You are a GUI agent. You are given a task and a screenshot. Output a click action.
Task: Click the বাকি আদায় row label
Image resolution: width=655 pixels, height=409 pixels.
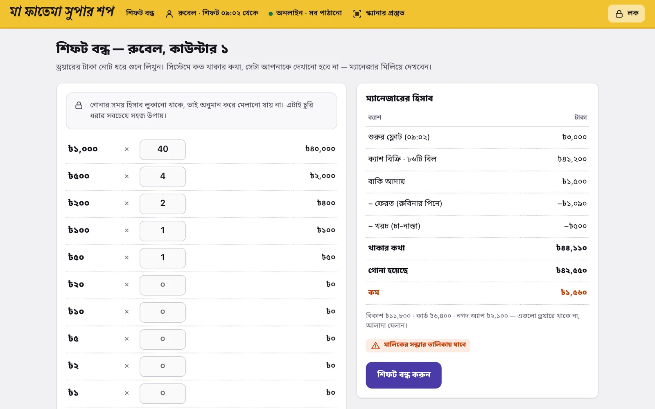pos(386,181)
